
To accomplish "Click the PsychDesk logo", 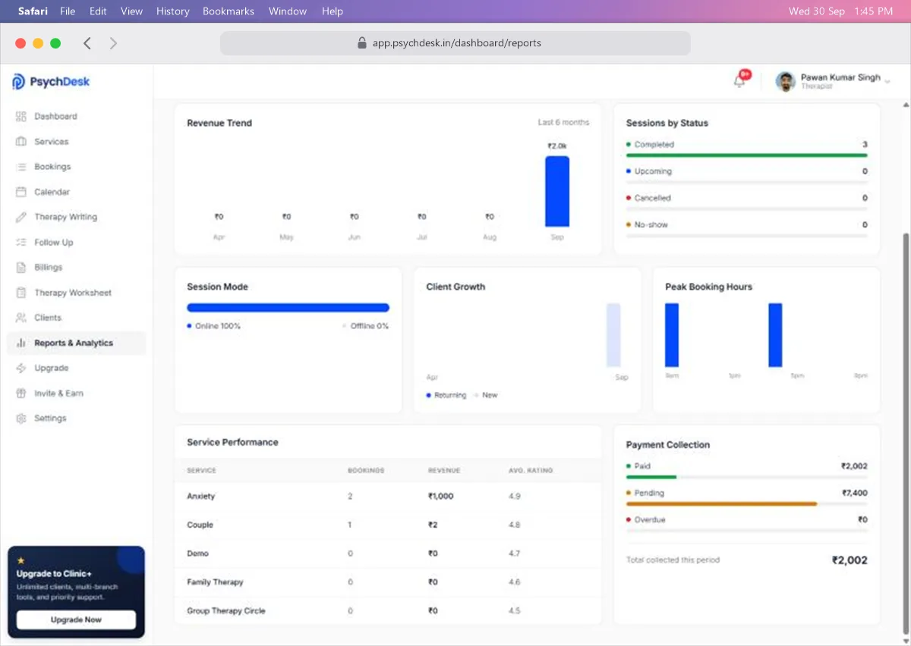I will point(51,82).
